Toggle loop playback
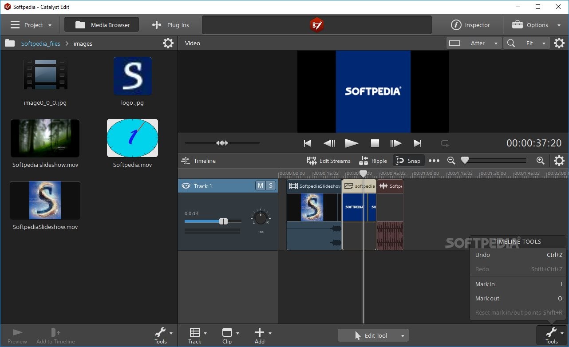This screenshot has width=569, height=347. coord(444,143)
